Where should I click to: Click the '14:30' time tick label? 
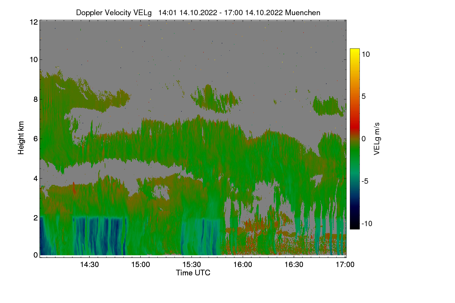pyautogui.click(x=89, y=264)
